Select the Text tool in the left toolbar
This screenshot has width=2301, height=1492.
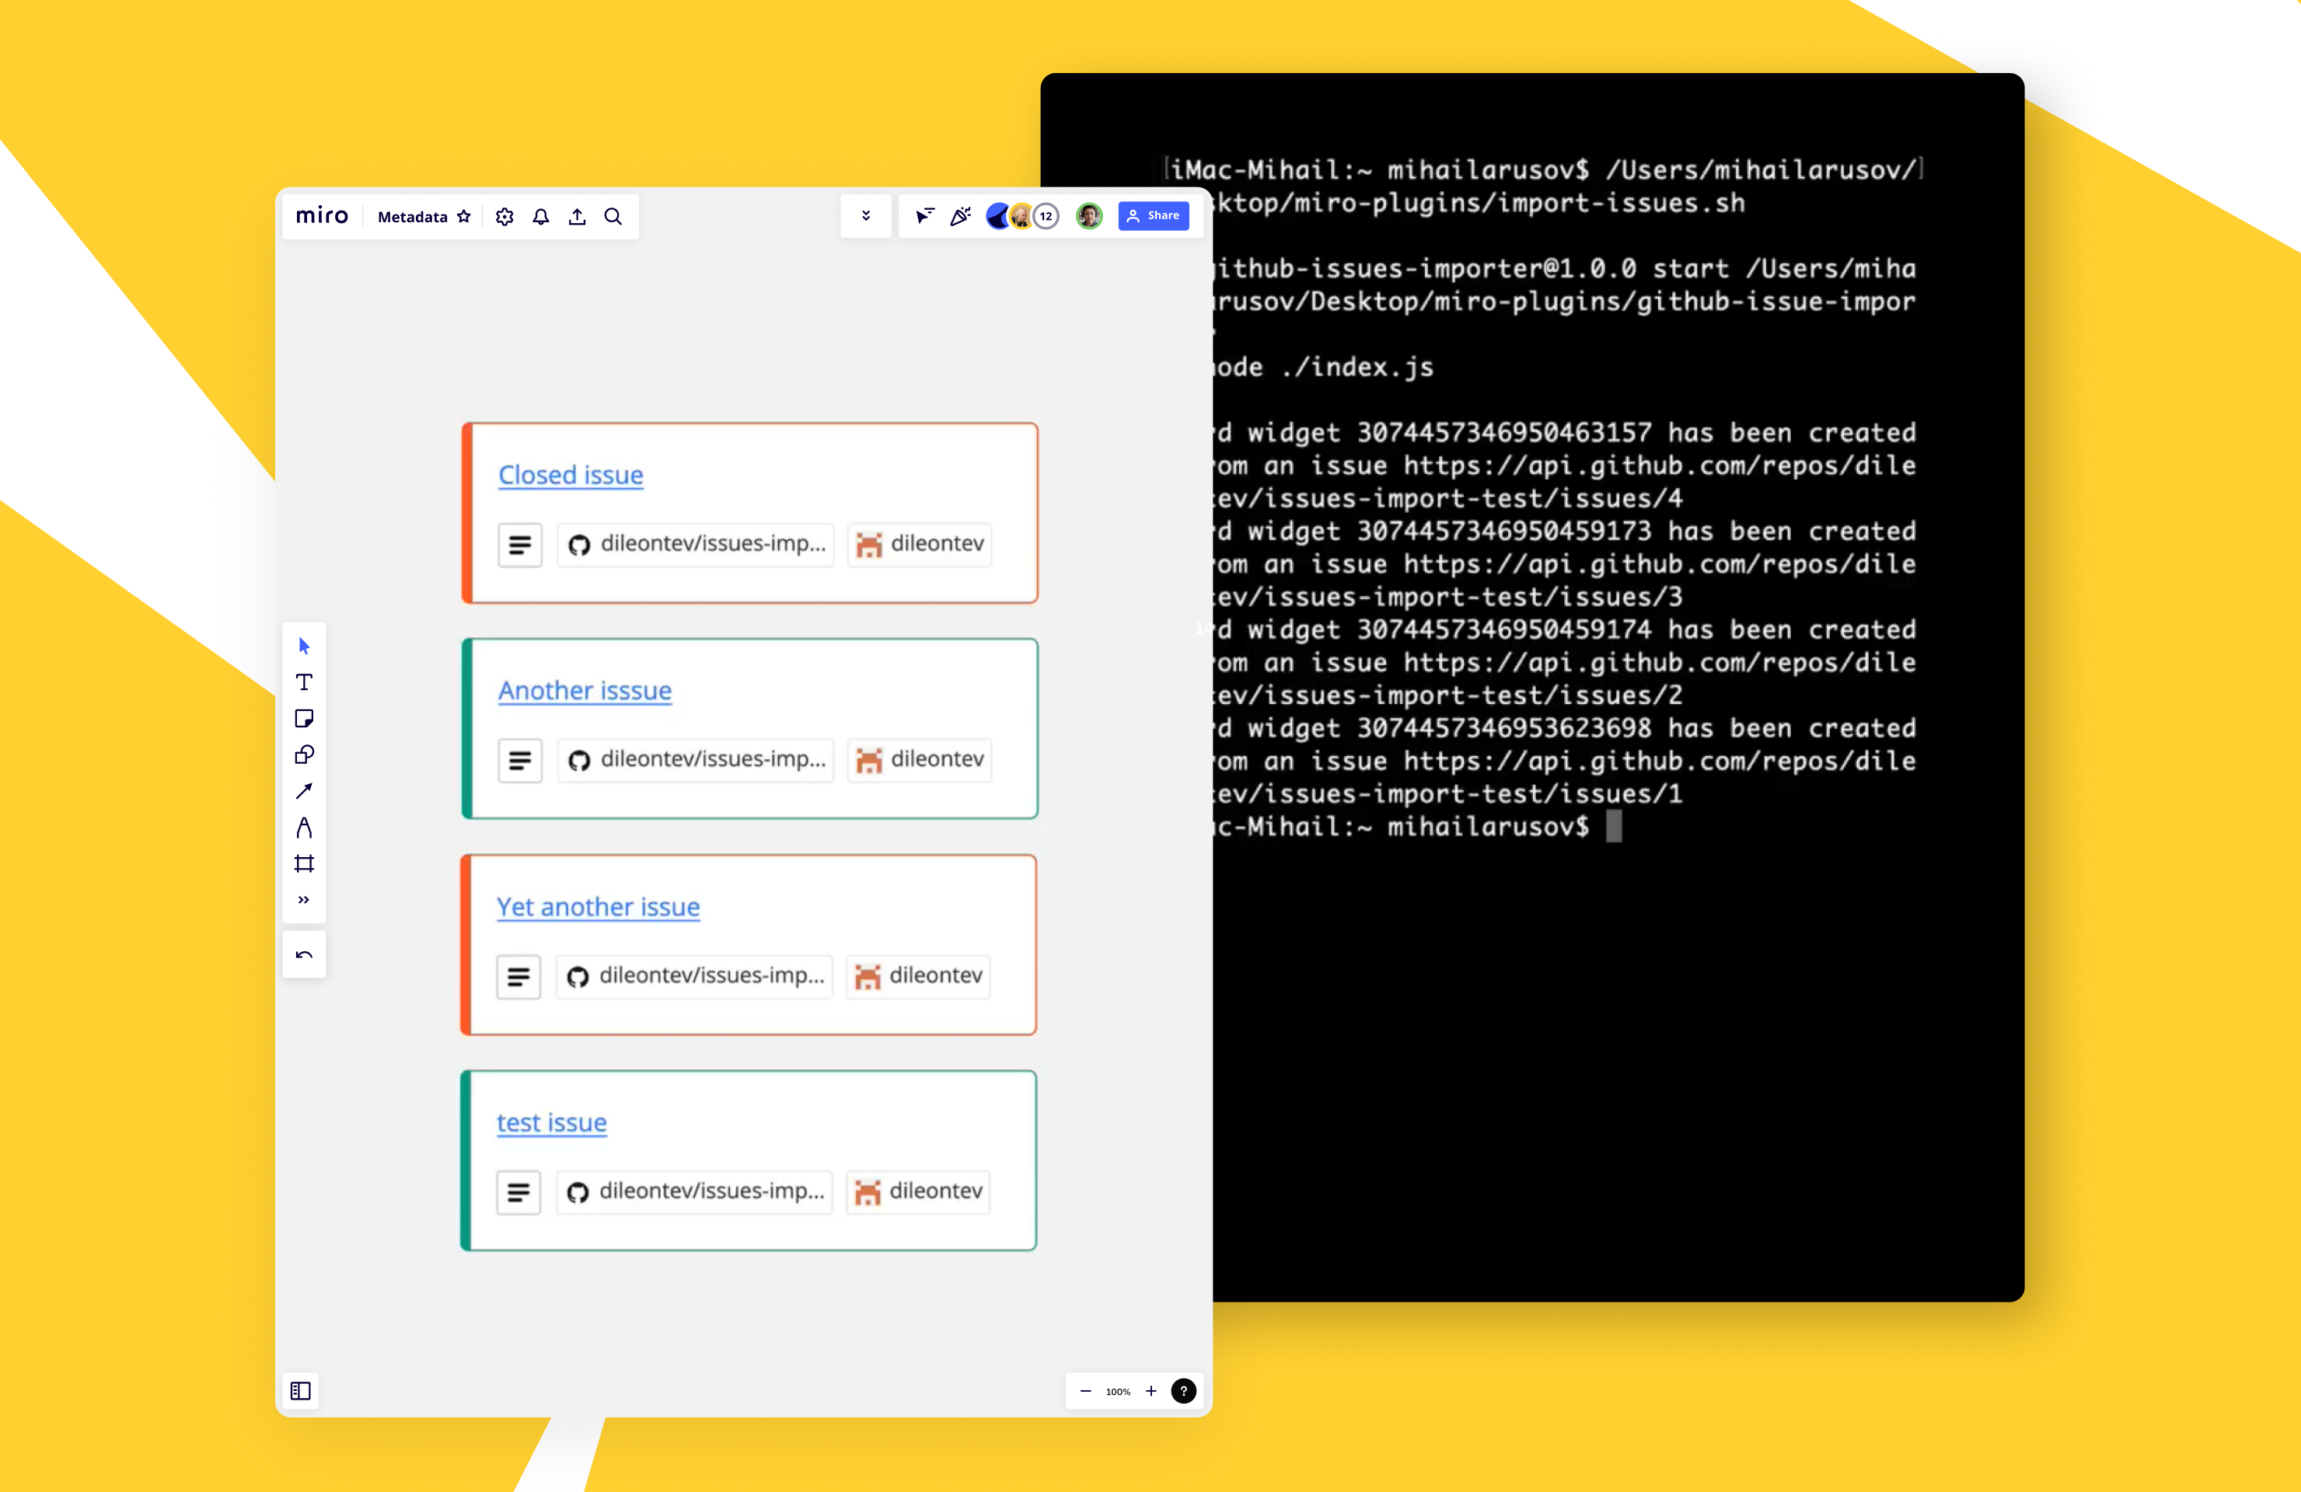click(x=305, y=682)
